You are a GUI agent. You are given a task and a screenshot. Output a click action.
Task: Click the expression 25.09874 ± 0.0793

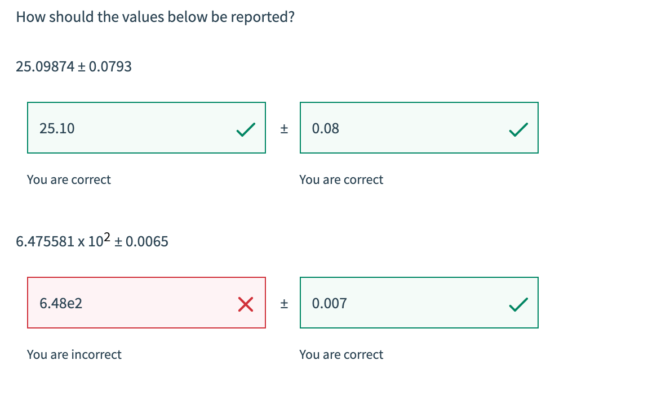click(74, 66)
